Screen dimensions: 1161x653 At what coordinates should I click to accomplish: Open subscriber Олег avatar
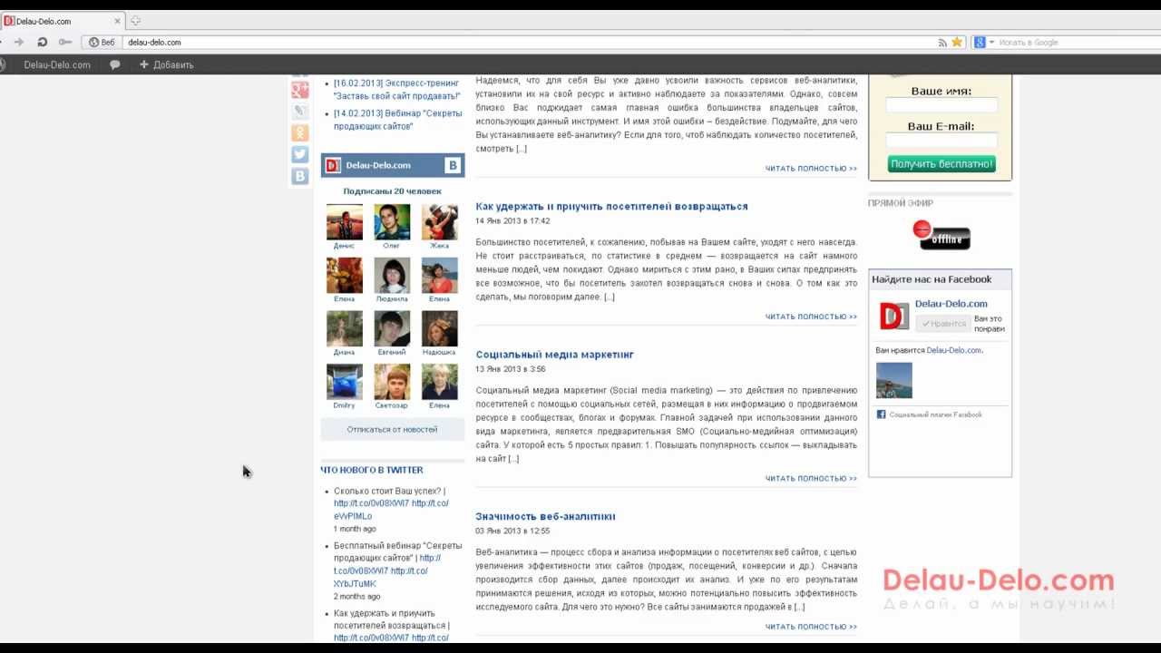[392, 222]
